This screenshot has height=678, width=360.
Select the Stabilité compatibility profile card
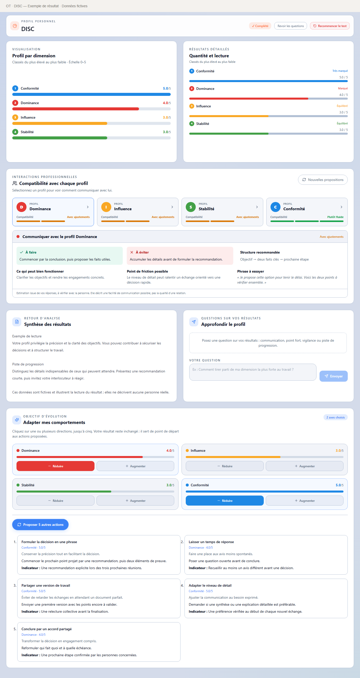tap(222, 212)
